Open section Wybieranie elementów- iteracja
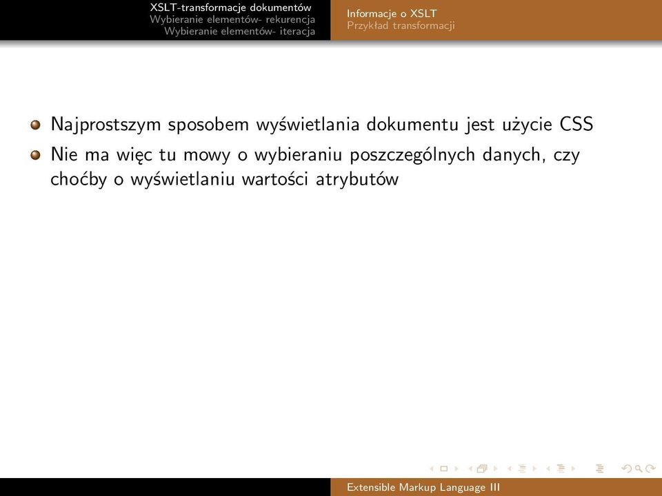This screenshot has width=662, height=496. (x=239, y=31)
